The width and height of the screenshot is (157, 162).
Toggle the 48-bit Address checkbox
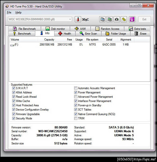[14, 92]
